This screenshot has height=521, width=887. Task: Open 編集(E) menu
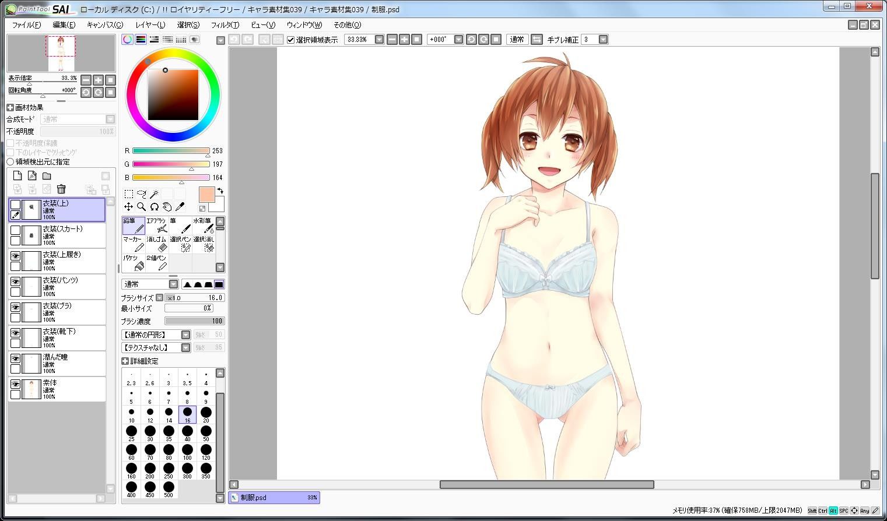point(64,25)
